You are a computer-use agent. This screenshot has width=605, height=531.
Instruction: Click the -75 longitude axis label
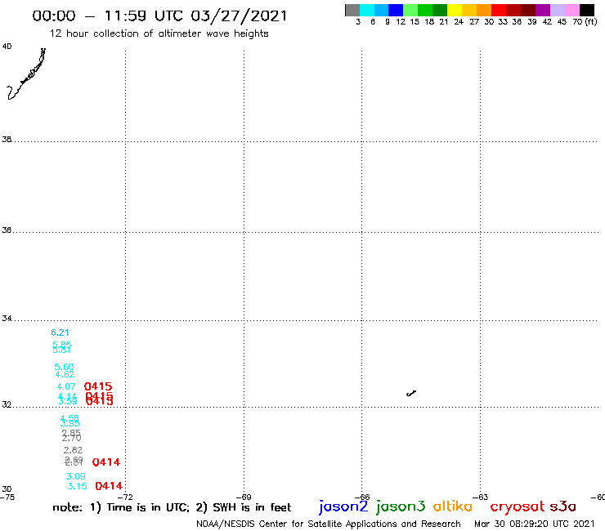click(7, 498)
